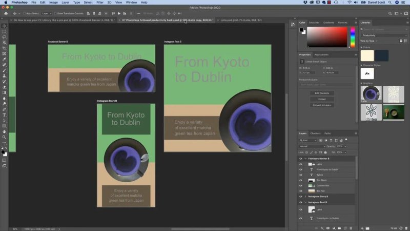Viewport: 410px width, 231px height.
Task: Open the Normal blend mode dropdown
Action: coord(312,146)
